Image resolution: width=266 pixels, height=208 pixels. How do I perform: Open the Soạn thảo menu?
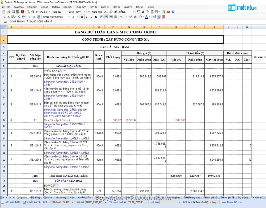(x=19, y=7)
